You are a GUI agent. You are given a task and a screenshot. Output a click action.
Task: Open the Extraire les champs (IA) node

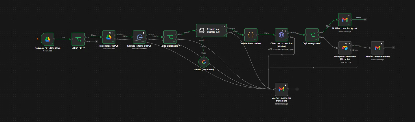(211, 30)
